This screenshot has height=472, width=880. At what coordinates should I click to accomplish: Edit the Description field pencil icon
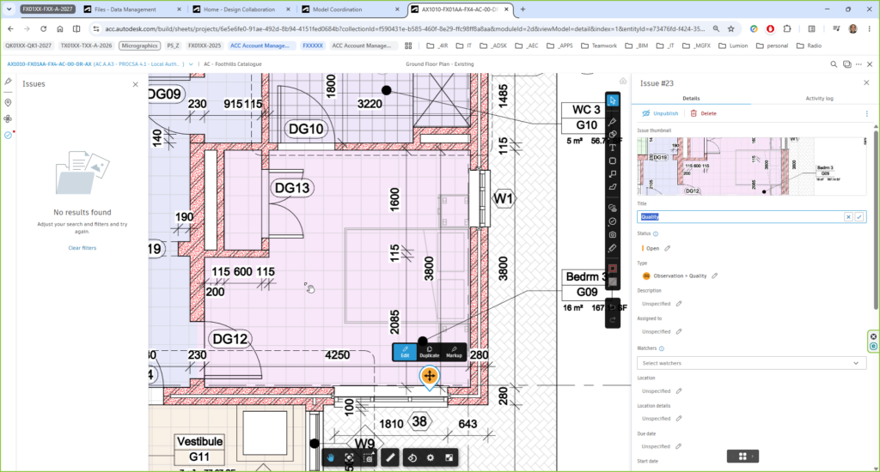pos(679,304)
